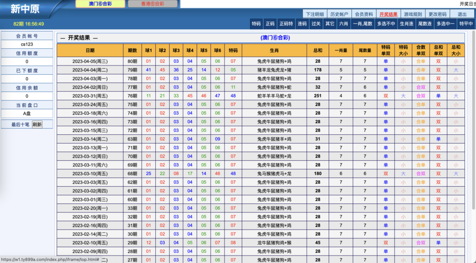Screen dimensions: 476x263
Task: Open the 六肖 betting option
Action: coord(343,24)
